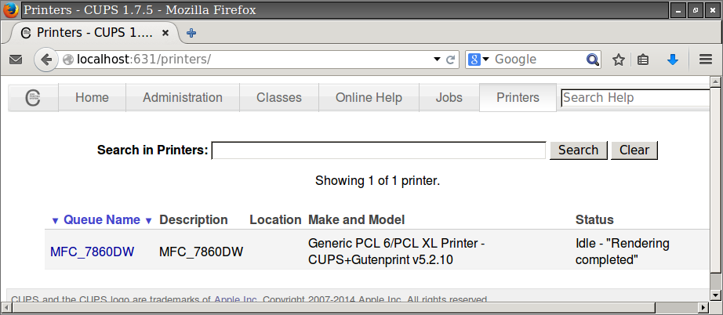Click the globe site identity icon

click(x=68, y=60)
